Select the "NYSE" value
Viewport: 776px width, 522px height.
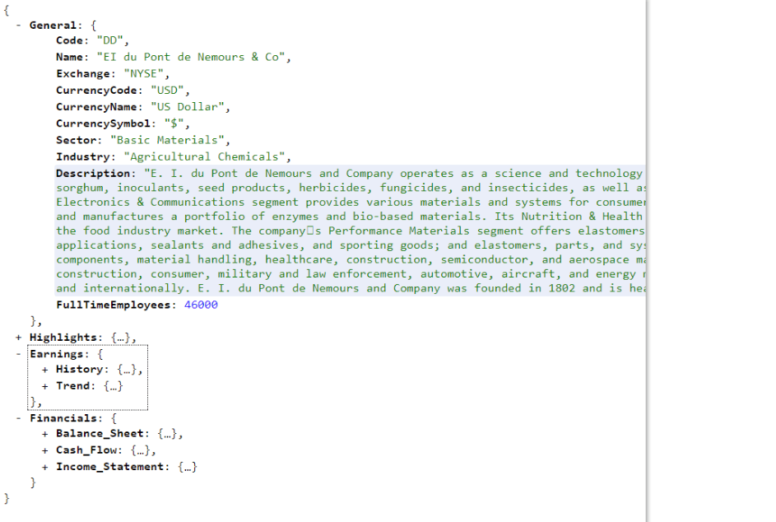143,74
